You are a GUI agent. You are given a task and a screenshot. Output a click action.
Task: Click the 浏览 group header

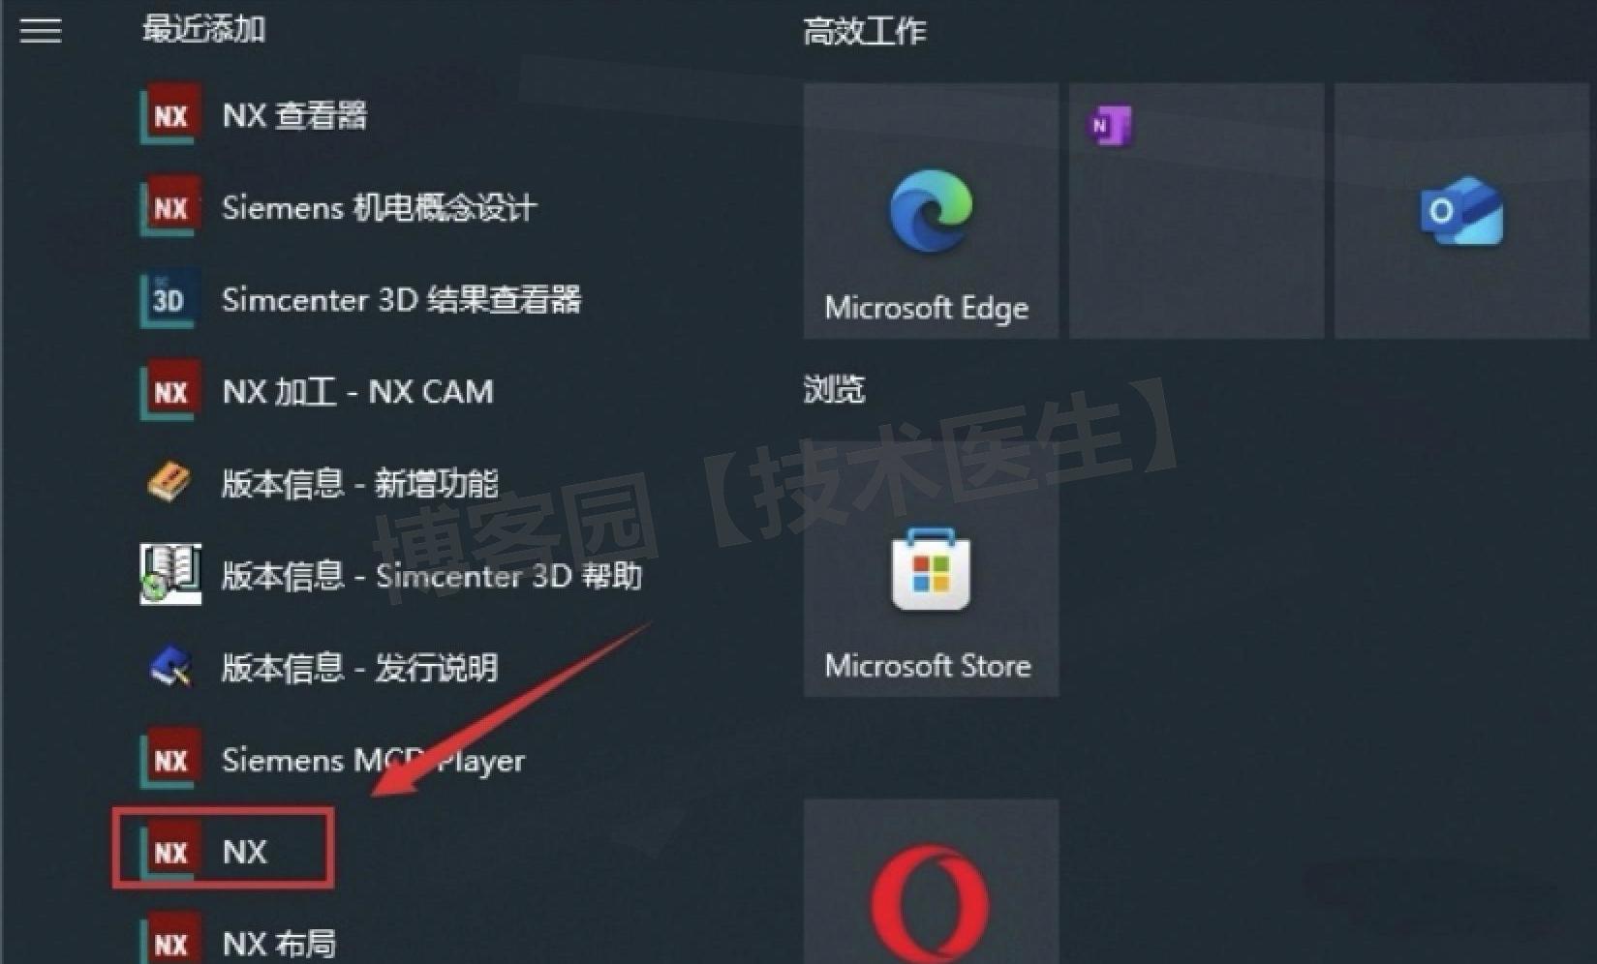[x=834, y=389]
